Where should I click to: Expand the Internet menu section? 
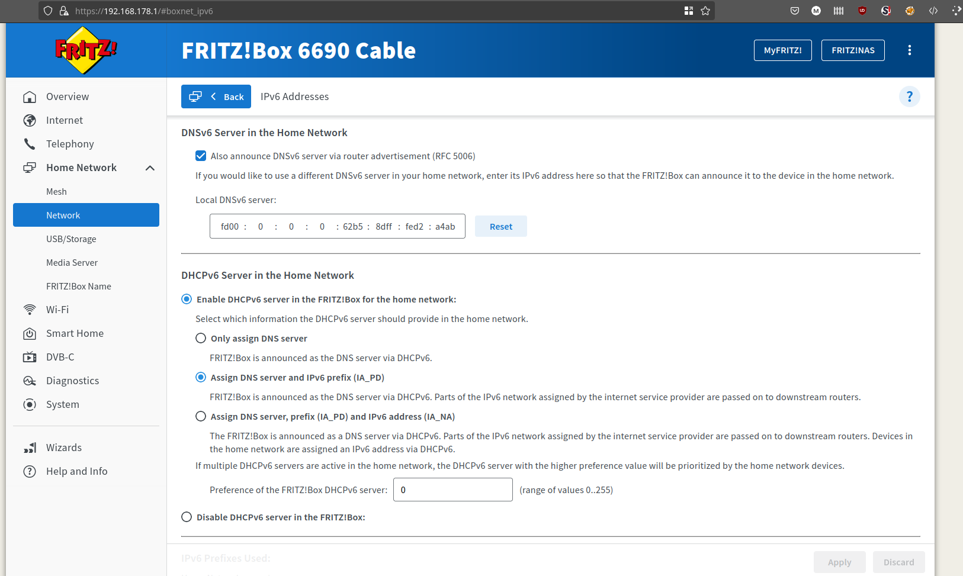coord(65,120)
